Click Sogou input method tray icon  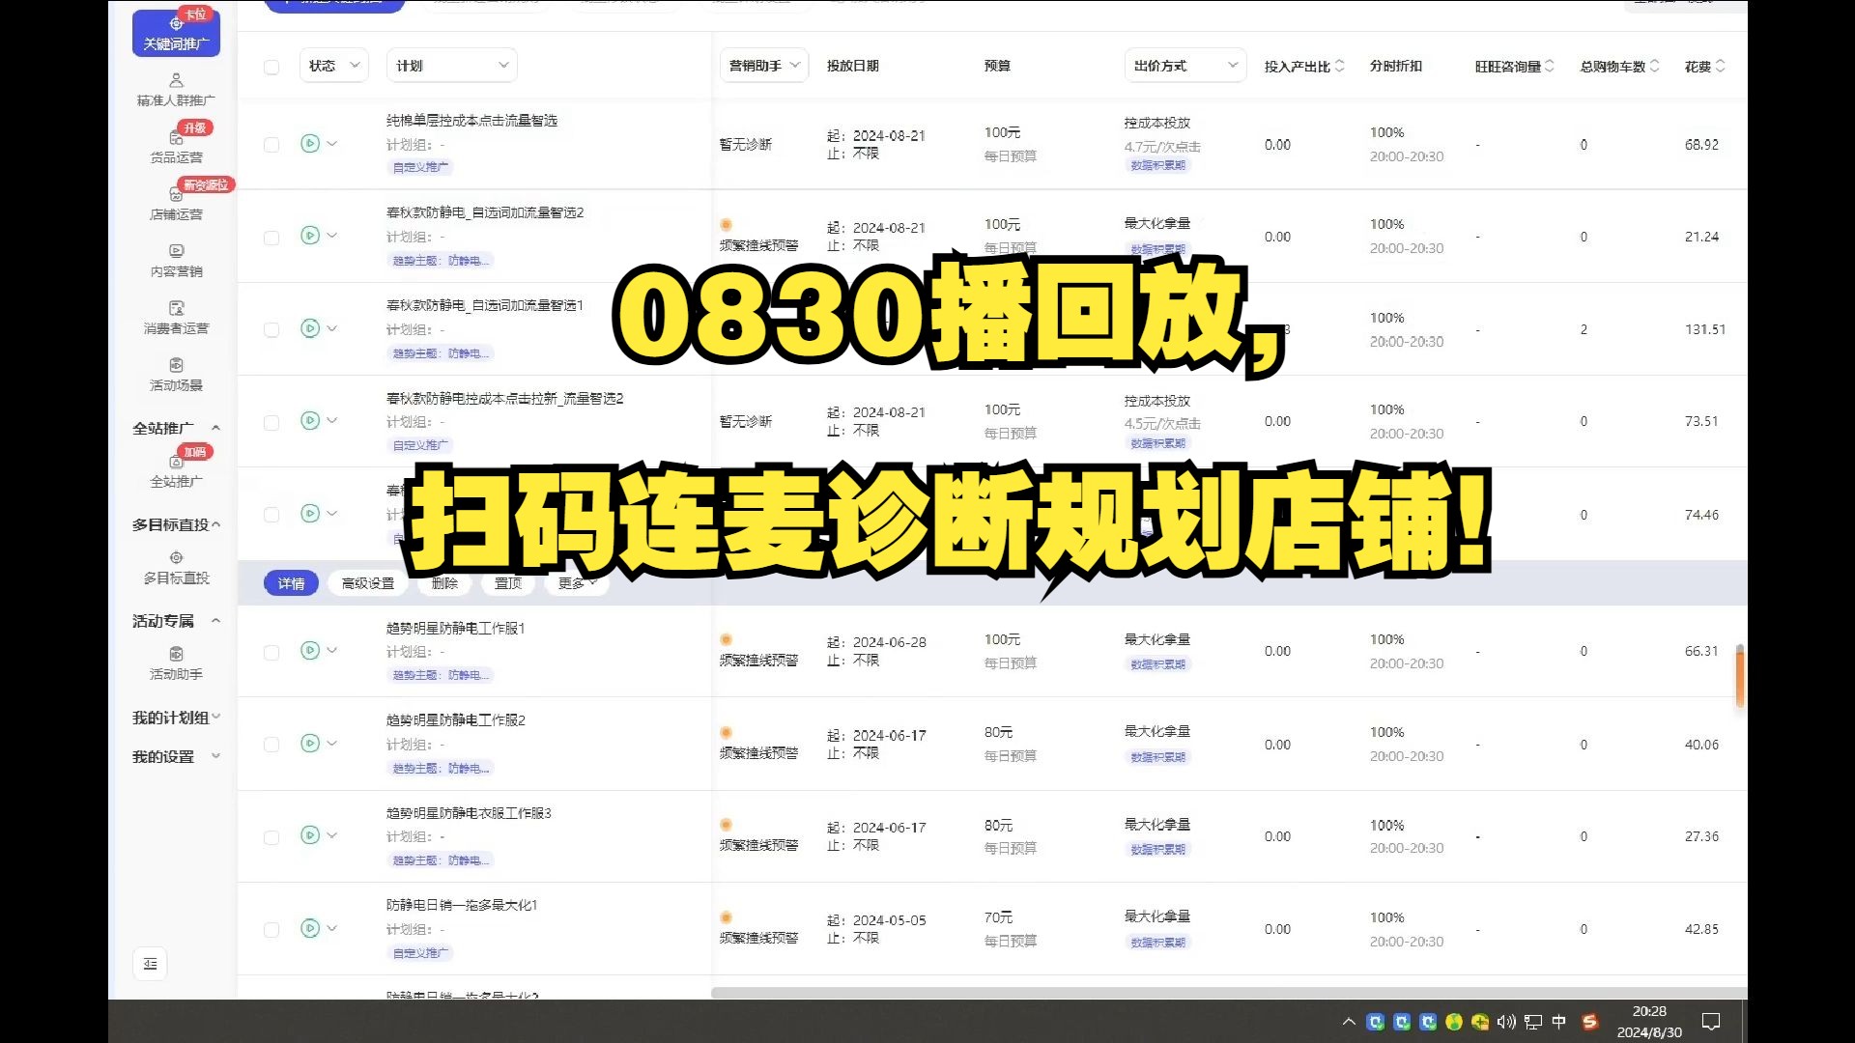(1590, 1022)
